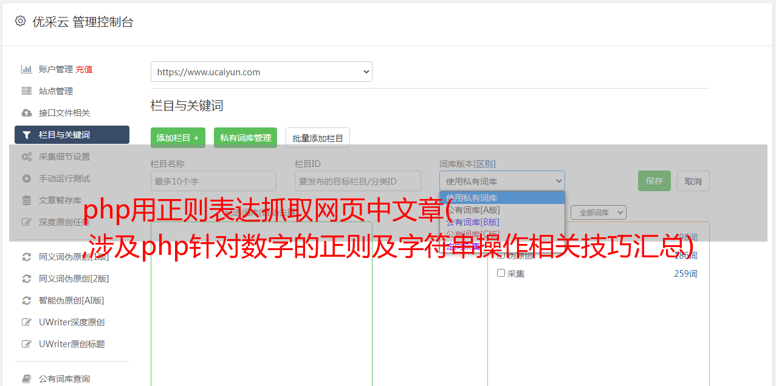Choose 使用私有词库 from the list
The width and height of the screenshot is (776, 386).
click(502, 198)
